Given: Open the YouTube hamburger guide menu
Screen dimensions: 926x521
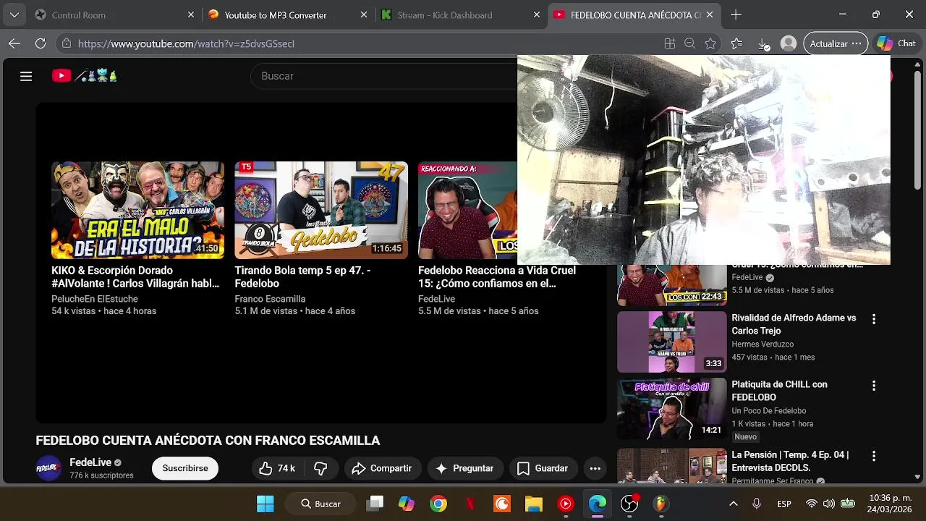Looking at the screenshot, I should click(x=26, y=76).
